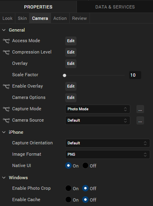The width and height of the screenshot is (153, 206).
Task: Open the Data & Services panel tab
Action: tap(115, 7)
